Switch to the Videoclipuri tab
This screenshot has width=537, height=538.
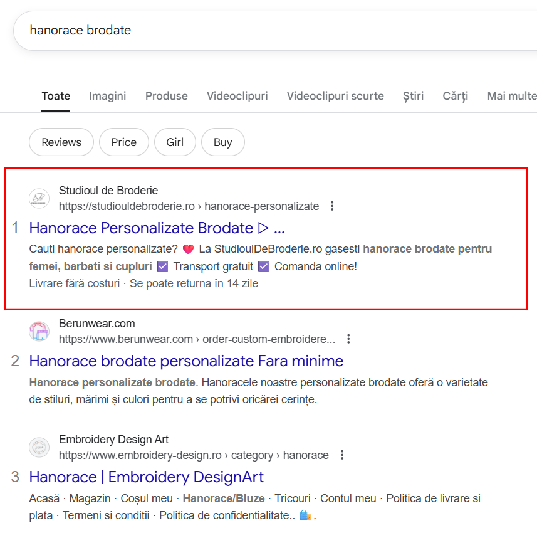237,96
